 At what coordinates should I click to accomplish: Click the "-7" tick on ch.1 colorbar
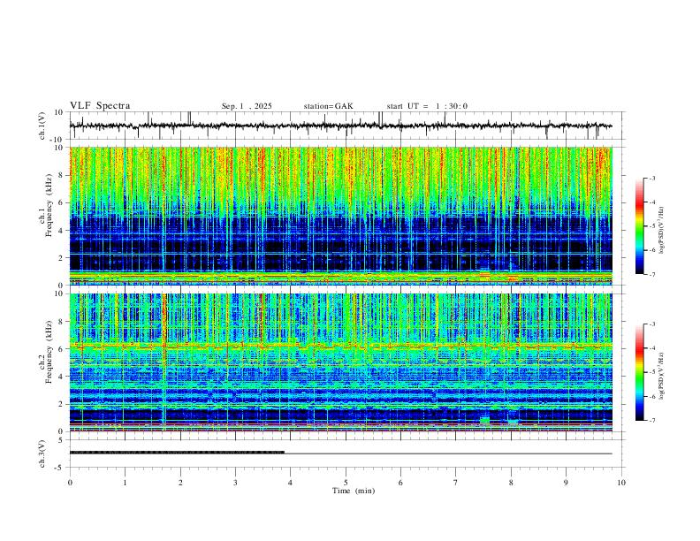[651, 274]
